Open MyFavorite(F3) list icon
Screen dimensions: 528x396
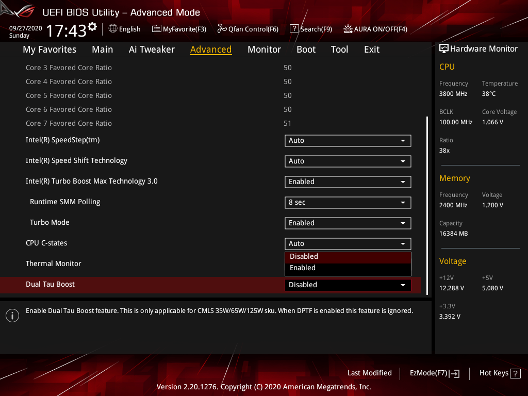click(x=156, y=29)
